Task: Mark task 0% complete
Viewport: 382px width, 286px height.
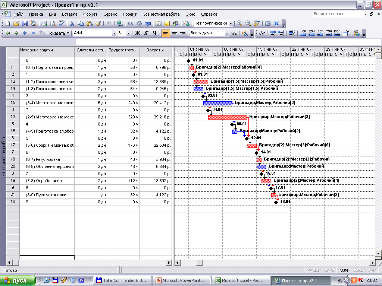Action: click(x=303, y=33)
